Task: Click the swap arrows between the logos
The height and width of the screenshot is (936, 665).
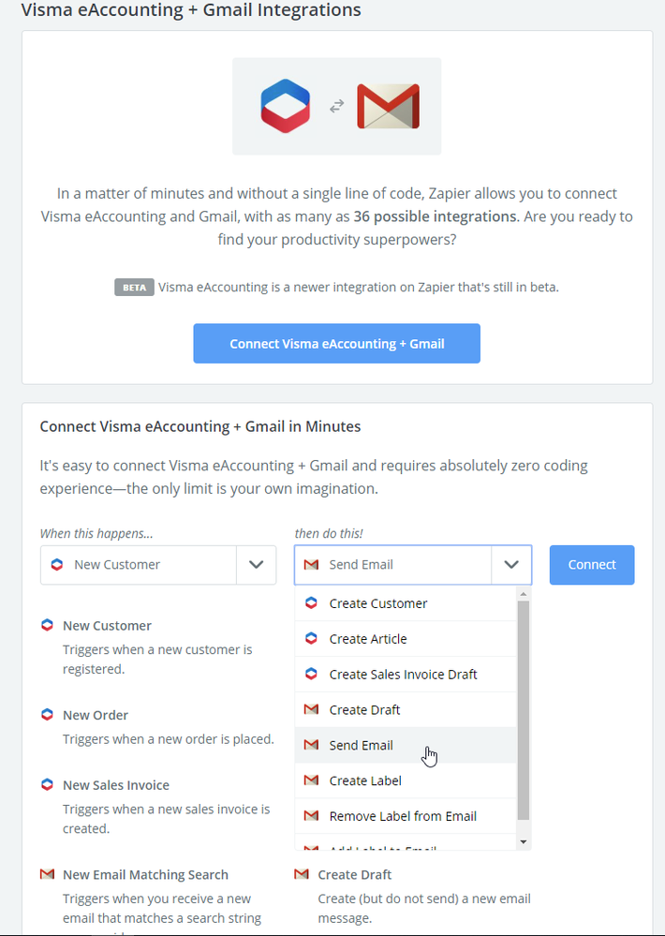Action: tap(337, 107)
